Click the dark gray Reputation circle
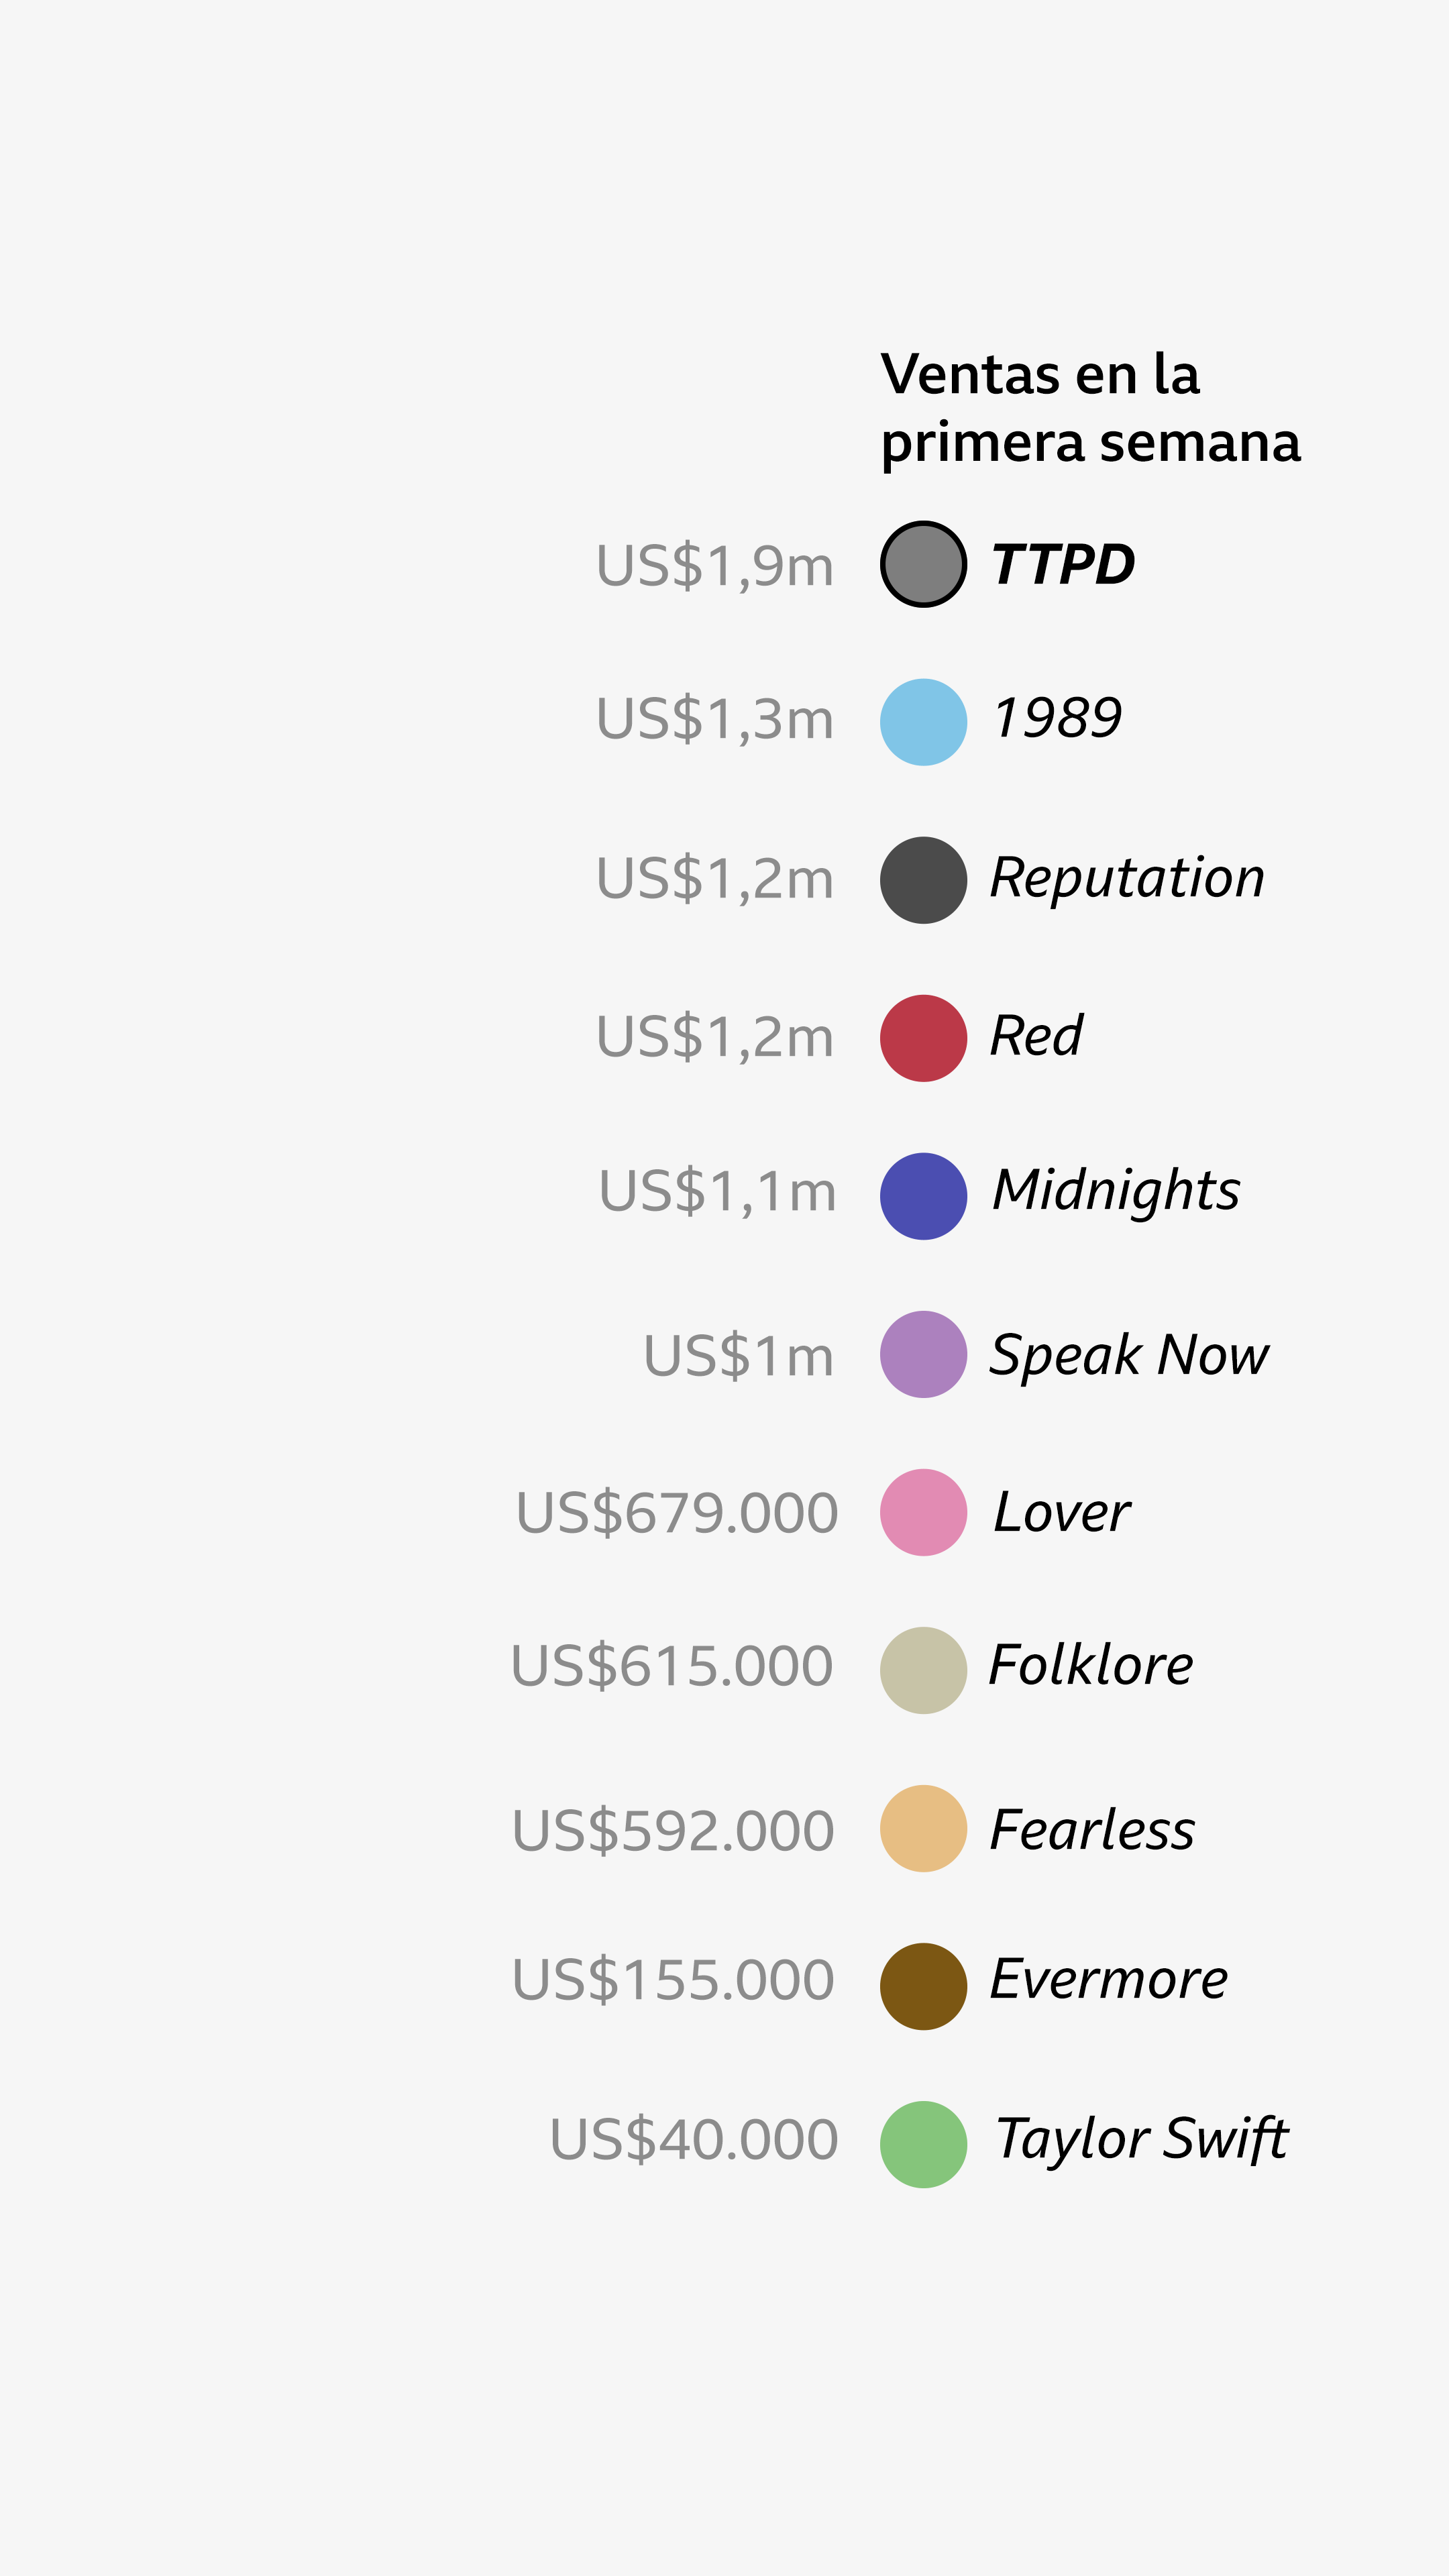The image size is (1449, 2576). pos(923,880)
